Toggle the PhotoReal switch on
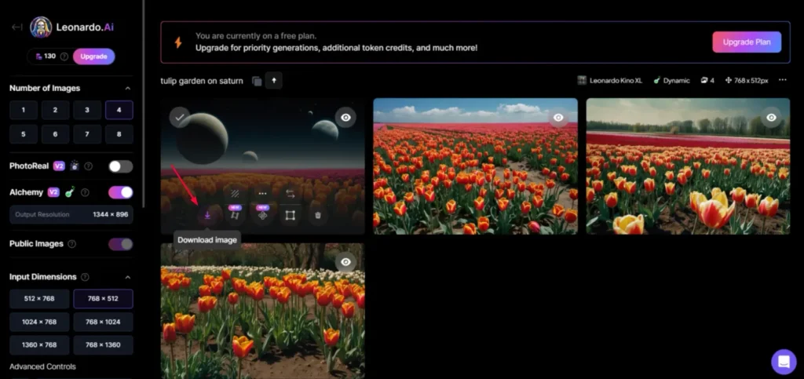The height and width of the screenshot is (379, 804). [x=120, y=166]
